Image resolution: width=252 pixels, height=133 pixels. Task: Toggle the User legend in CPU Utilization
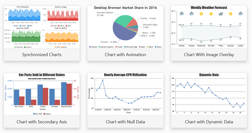pyautogui.click(x=16, y=26)
